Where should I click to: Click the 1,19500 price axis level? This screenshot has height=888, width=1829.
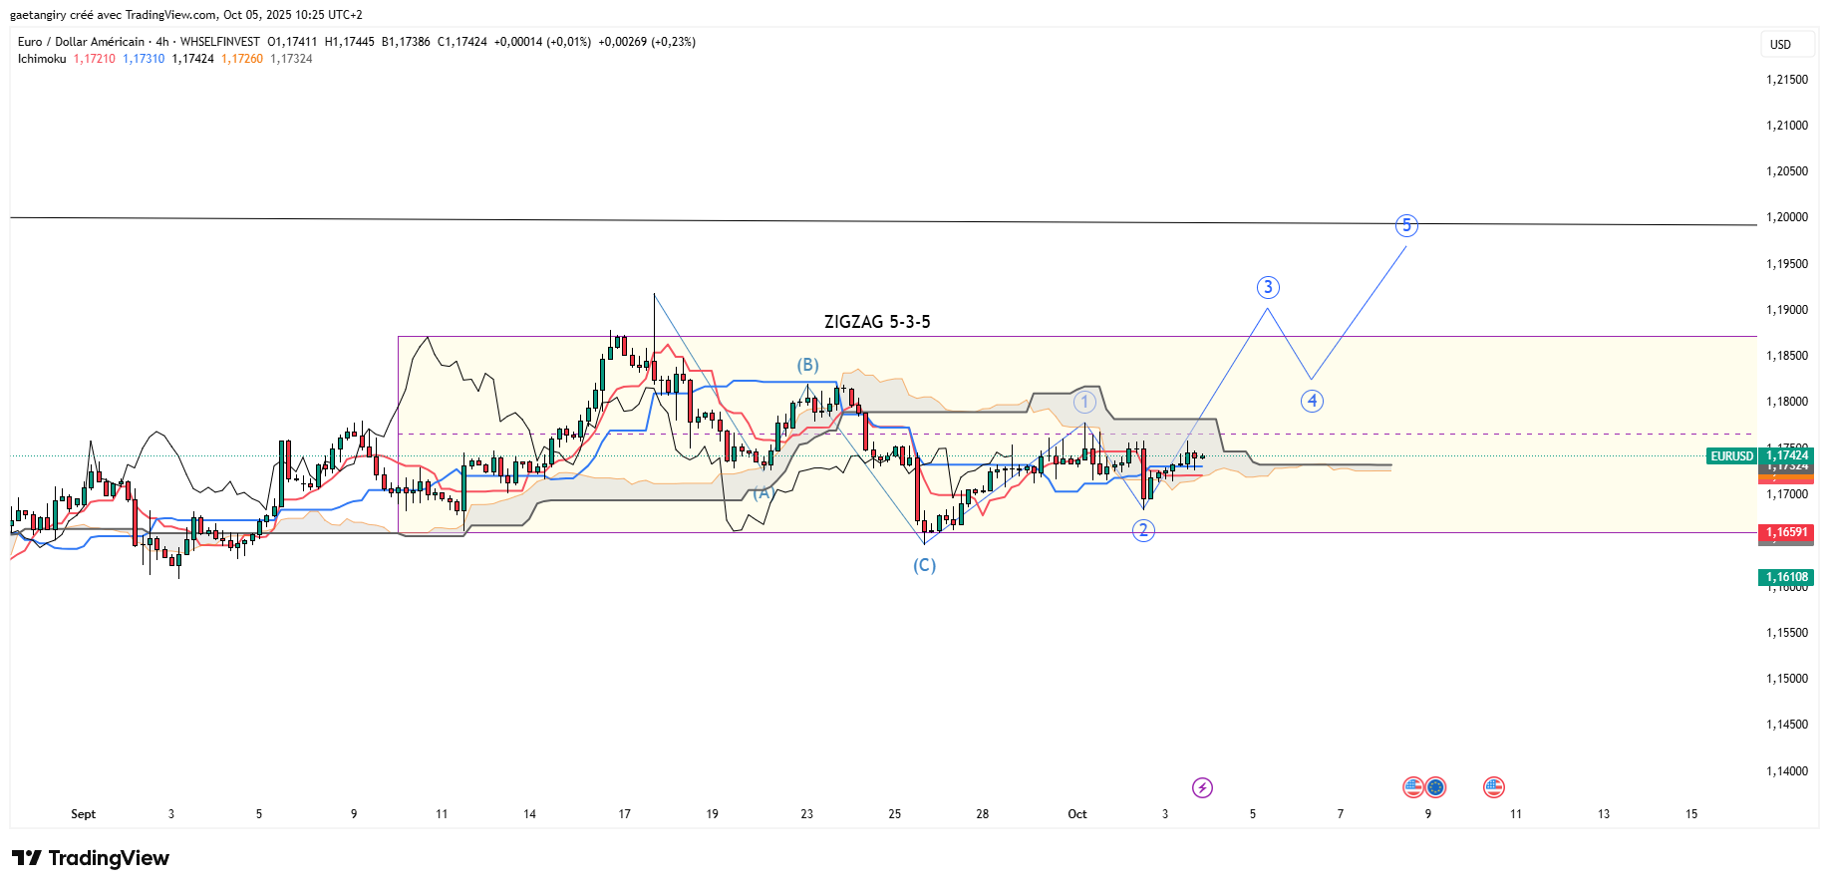tap(1787, 264)
